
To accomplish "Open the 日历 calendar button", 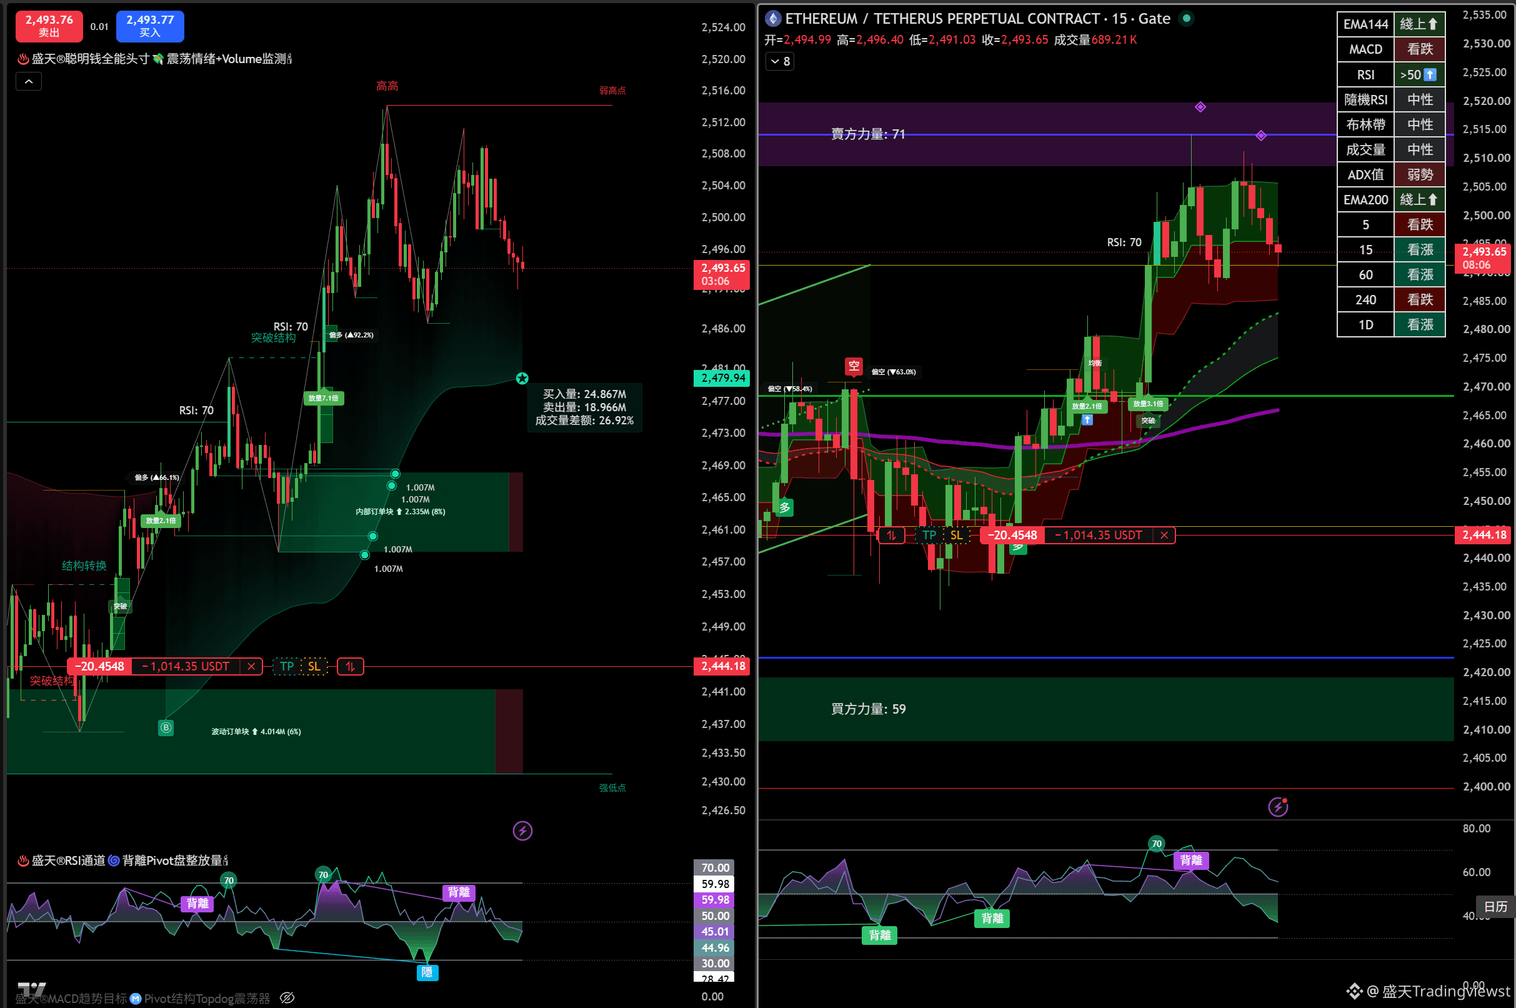I will pos(1495,906).
